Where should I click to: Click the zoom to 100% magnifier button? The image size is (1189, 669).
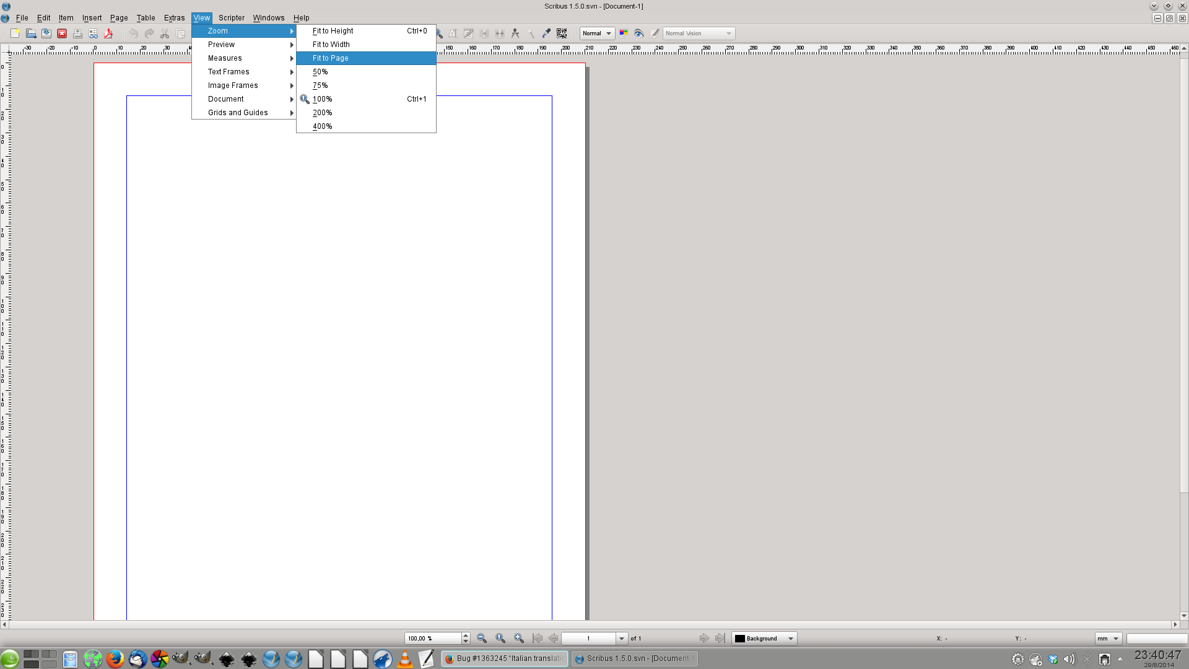click(x=500, y=638)
